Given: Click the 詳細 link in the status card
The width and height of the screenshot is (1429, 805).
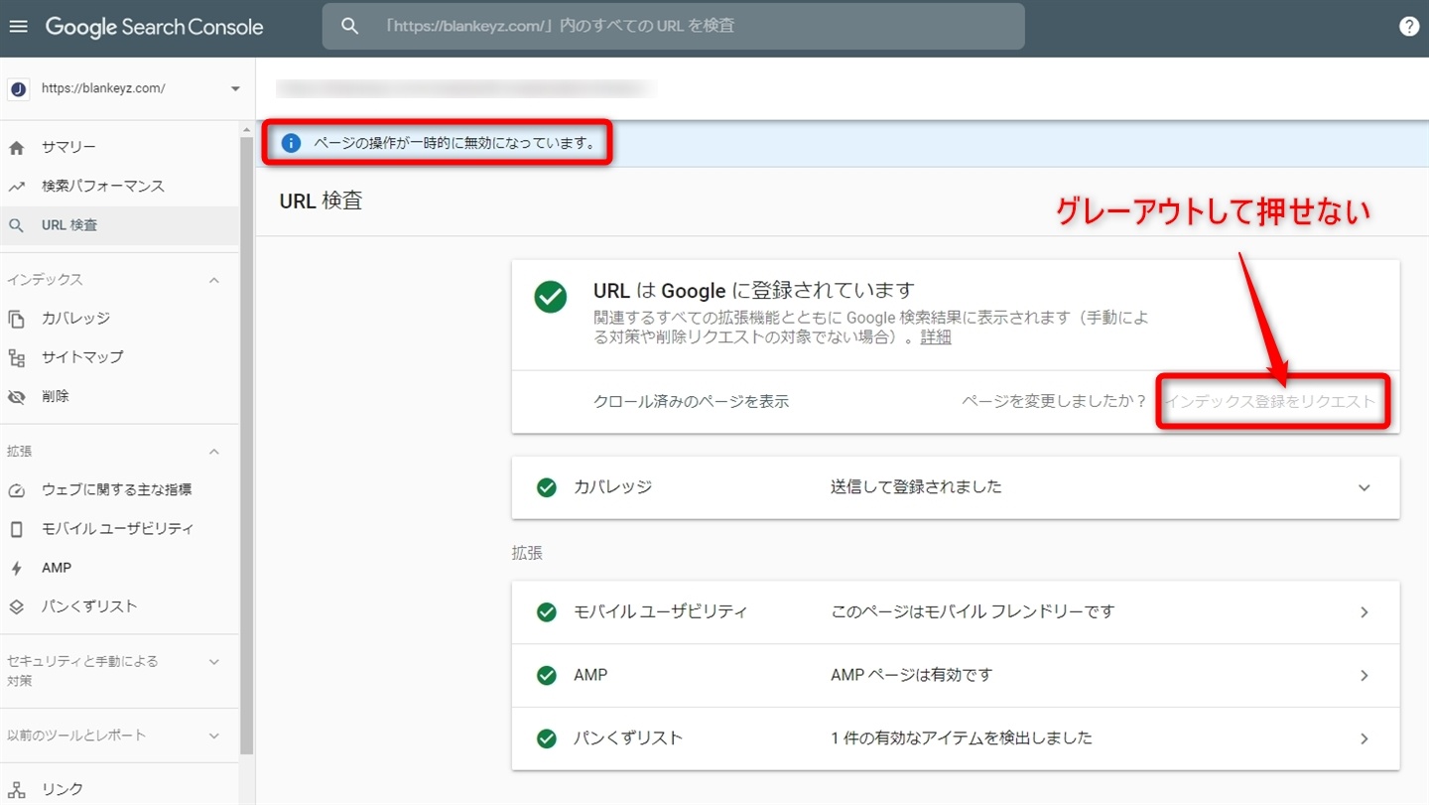Looking at the screenshot, I should pyautogui.click(x=935, y=337).
